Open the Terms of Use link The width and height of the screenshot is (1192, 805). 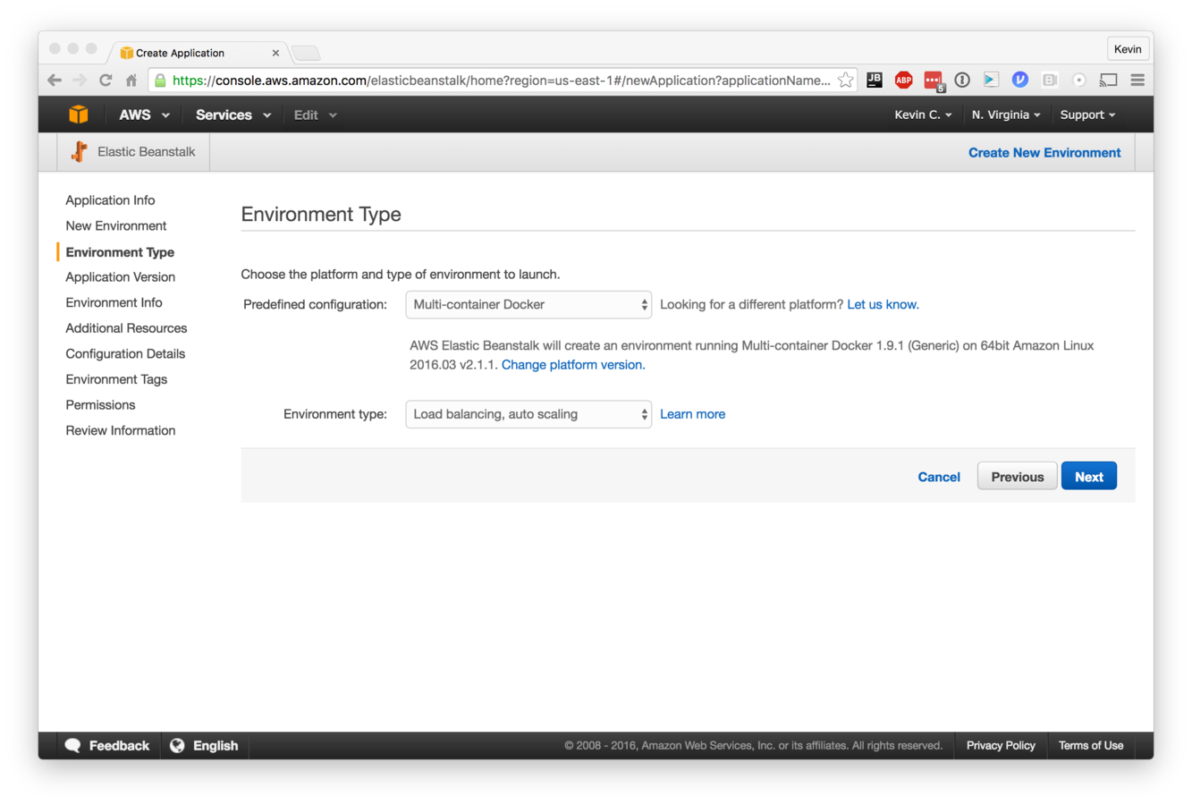coord(1091,745)
